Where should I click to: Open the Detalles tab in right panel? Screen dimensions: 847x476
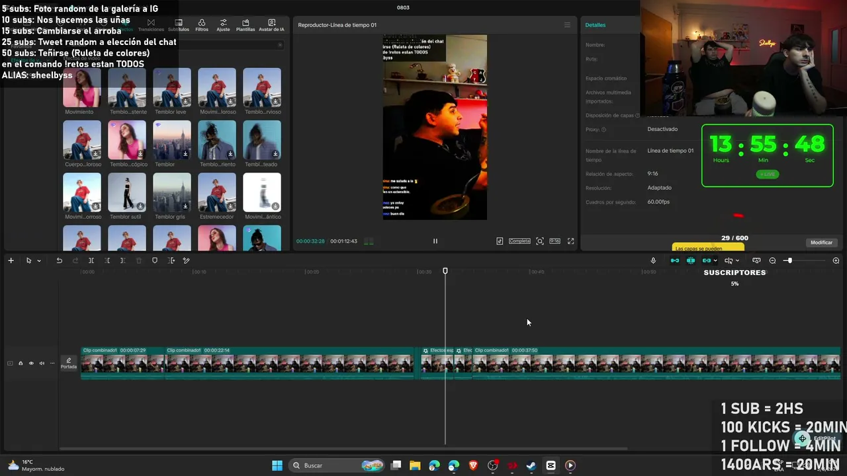596,25
